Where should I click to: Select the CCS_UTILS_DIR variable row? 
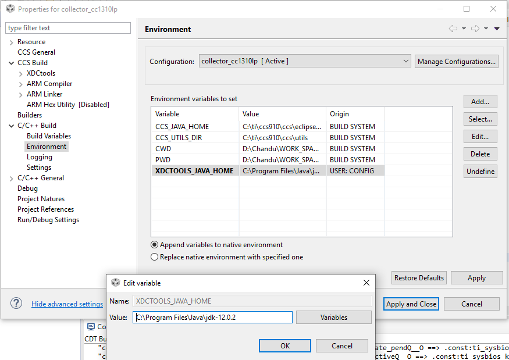tap(182, 138)
